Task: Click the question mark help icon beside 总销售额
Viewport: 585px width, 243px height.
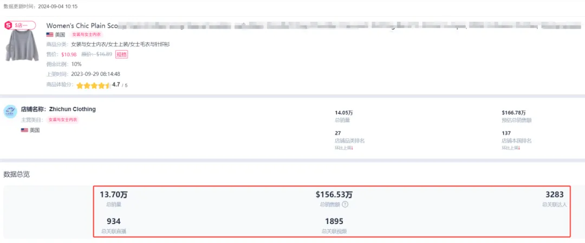Action: click(x=345, y=204)
